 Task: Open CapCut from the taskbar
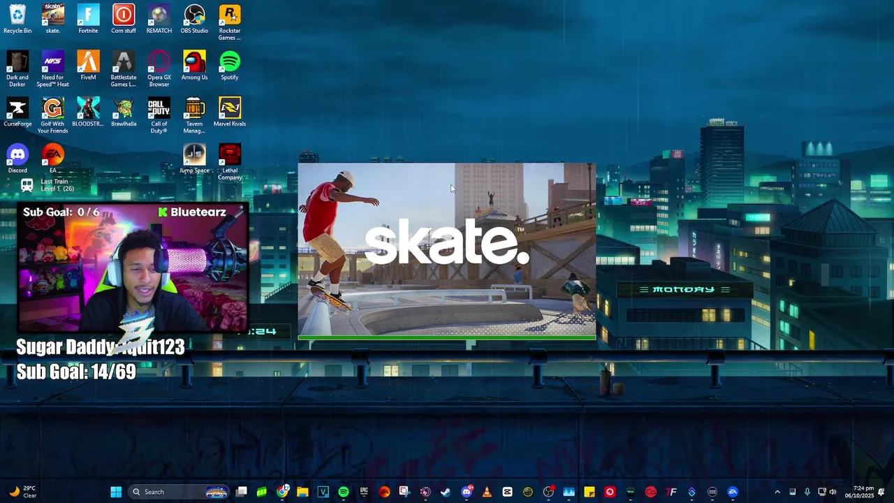pyautogui.click(x=507, y=492)
